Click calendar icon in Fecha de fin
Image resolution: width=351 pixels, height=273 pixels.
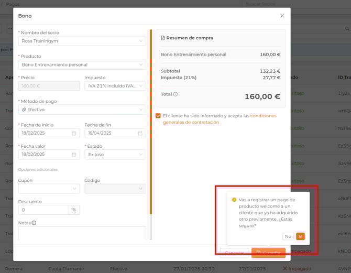click(x=140, y=134)
